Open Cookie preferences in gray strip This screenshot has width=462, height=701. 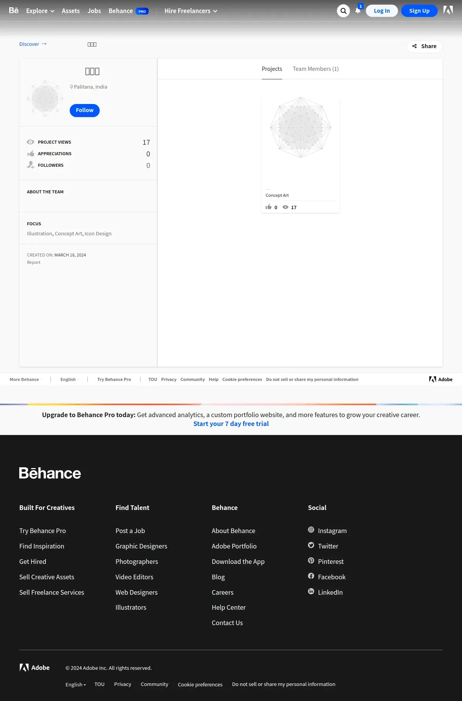coord(242,379)
